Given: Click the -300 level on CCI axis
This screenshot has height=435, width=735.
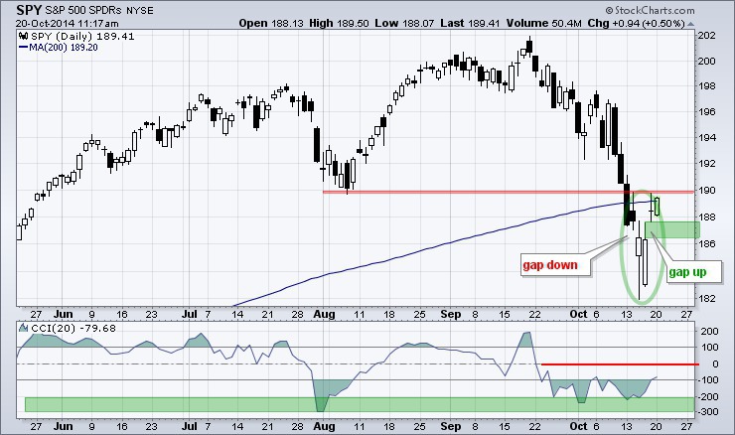Looking at the screenshot, I should click(708, 411).
